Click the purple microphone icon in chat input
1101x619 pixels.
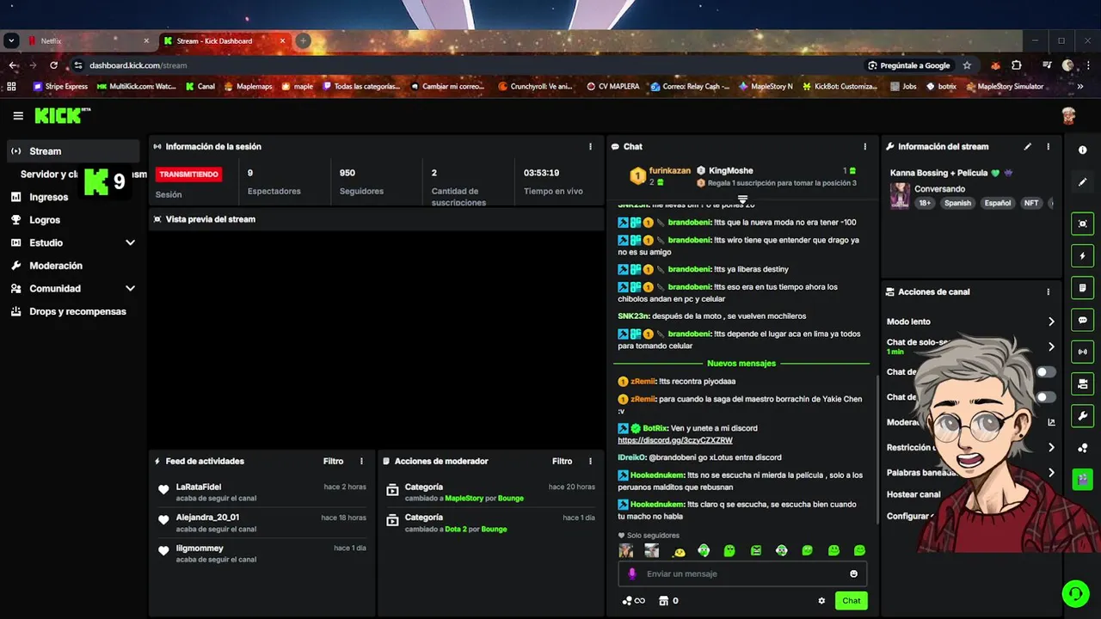(632, 573)
